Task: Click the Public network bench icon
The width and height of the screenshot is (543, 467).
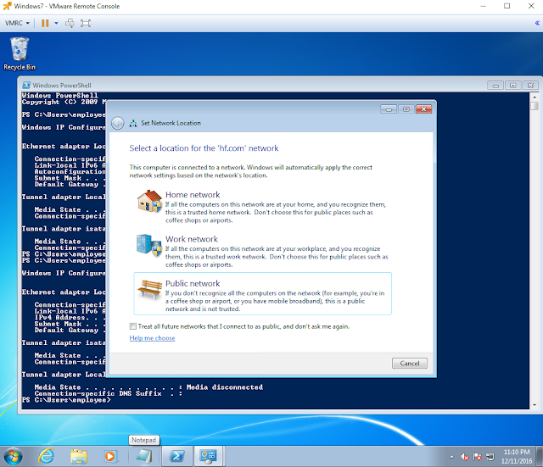Action: click(x=149, y=290)
